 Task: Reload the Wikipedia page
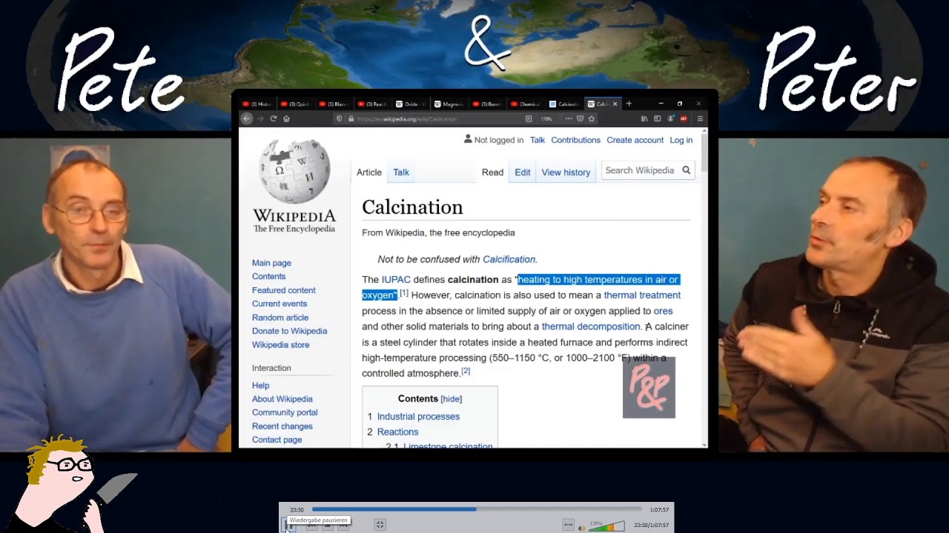coord(274,118)
